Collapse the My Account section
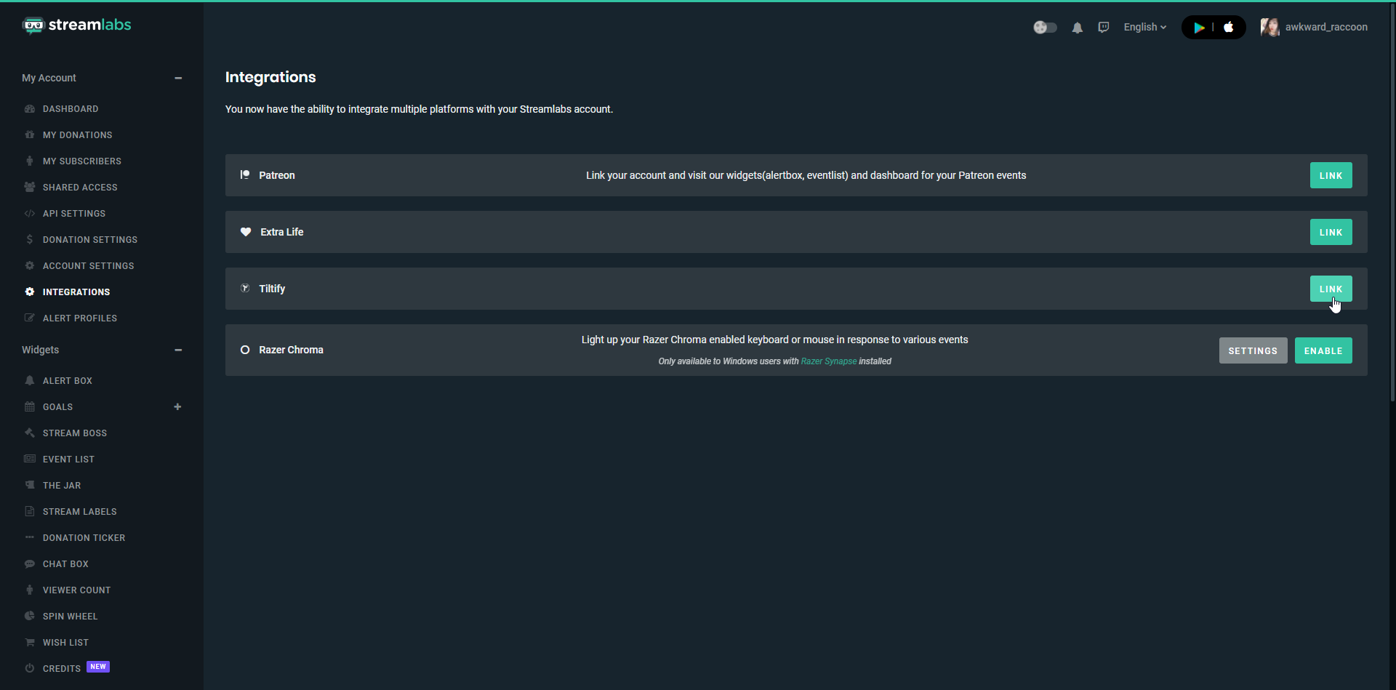Viewport: 1396px width, 690px height. coord(178,78)
